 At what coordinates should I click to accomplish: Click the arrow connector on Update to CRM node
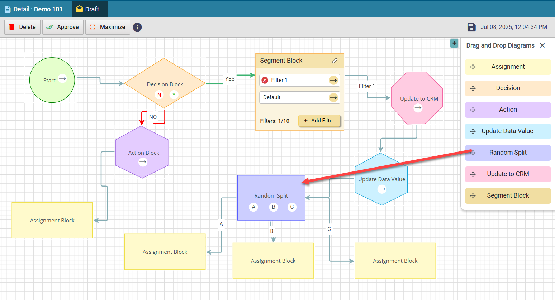click(x=418, y=108)
